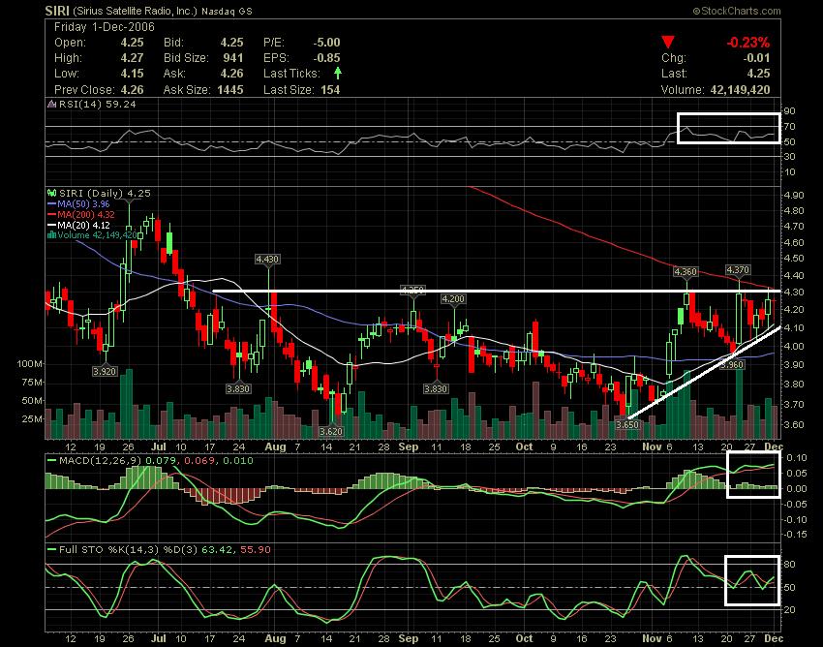Click the candlestick icon before SIRI (Daily) legend
823x647 pixels.
pos(51,193)
